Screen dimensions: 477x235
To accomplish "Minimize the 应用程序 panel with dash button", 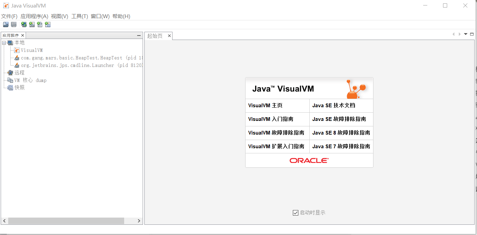I will (x=139, y=36).
